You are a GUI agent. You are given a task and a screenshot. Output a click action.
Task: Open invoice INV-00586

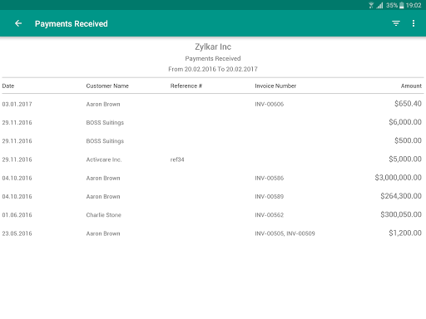(270, 178)
